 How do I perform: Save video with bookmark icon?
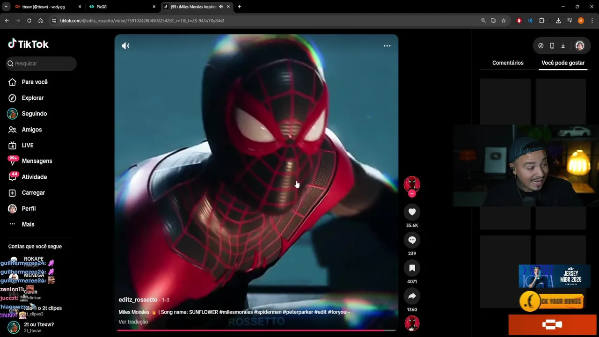point(412,268)
